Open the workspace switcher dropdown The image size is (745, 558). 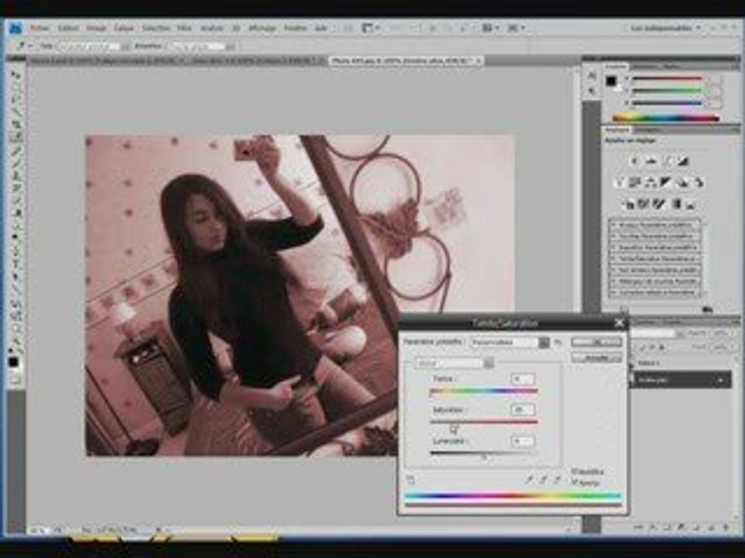[x=666, y=28]
